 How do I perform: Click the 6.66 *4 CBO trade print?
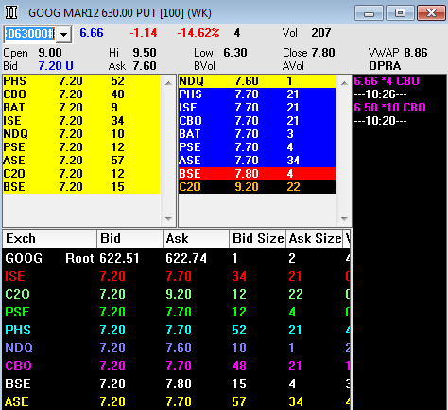click(x=387, y=81)
